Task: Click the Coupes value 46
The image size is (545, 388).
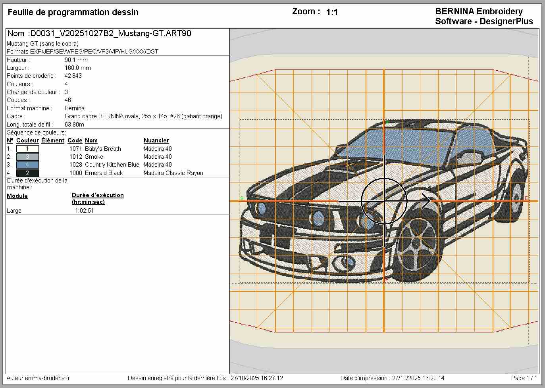Action: (x=68, y=100)
